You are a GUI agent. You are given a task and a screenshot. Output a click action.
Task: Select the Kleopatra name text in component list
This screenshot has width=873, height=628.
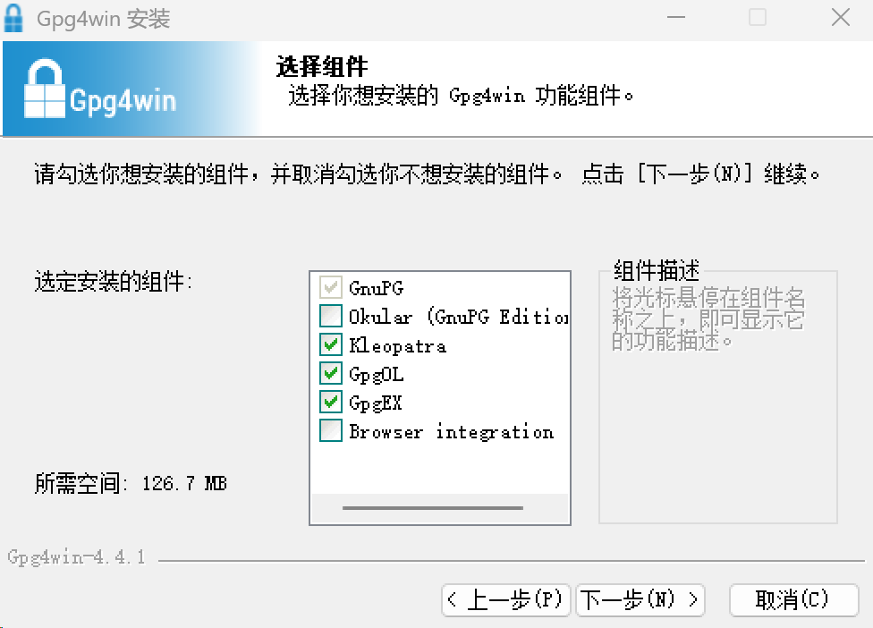tap(397, 345)
